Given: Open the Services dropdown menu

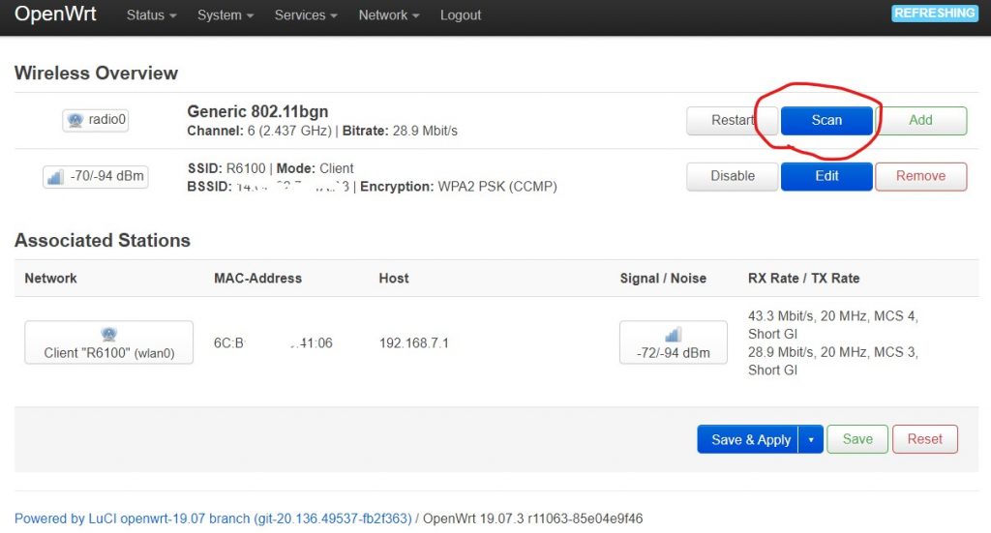Looking at the screenshot, I should pos(305,15).
